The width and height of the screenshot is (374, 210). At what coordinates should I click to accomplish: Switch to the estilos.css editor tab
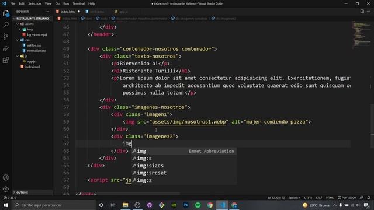97,12
